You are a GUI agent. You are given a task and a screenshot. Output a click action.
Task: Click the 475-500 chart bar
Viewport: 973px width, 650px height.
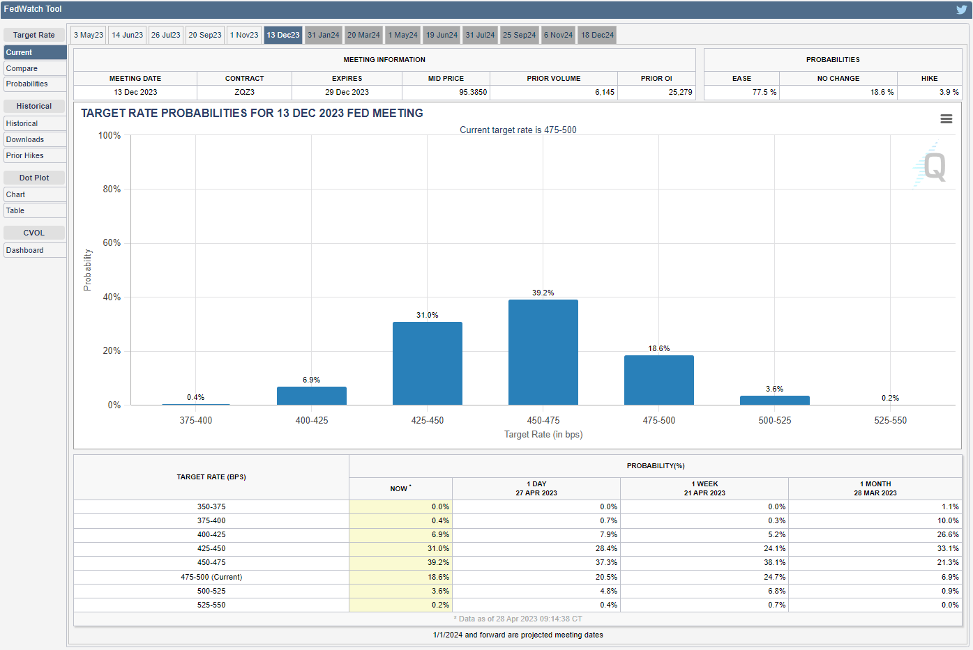pos(659,380)
